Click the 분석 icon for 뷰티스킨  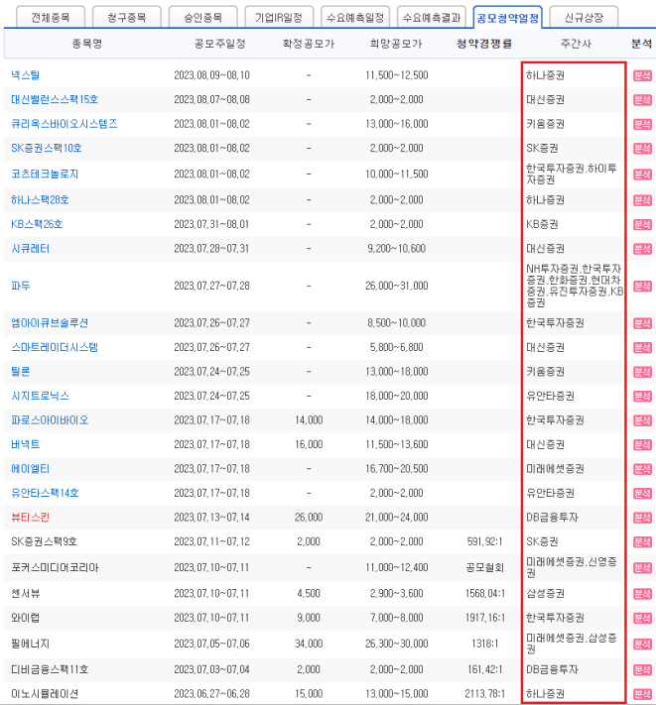pos(642,518)
